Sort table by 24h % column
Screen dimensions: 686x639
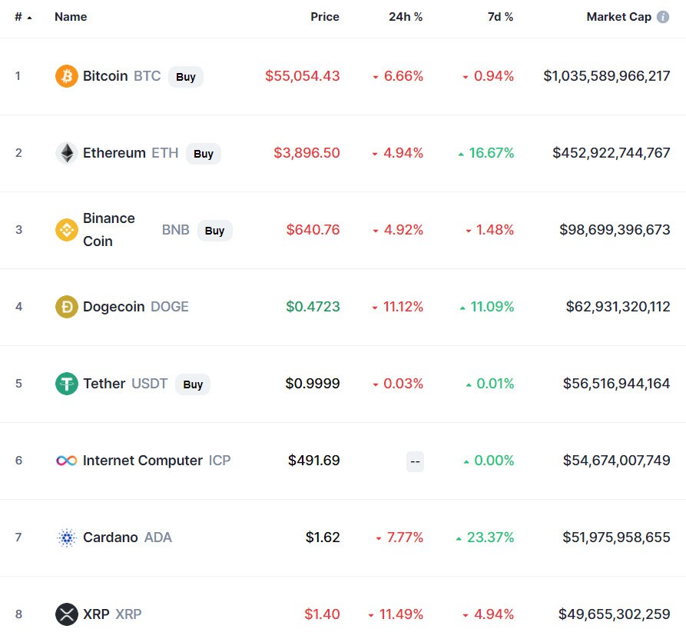click(406, 17)
